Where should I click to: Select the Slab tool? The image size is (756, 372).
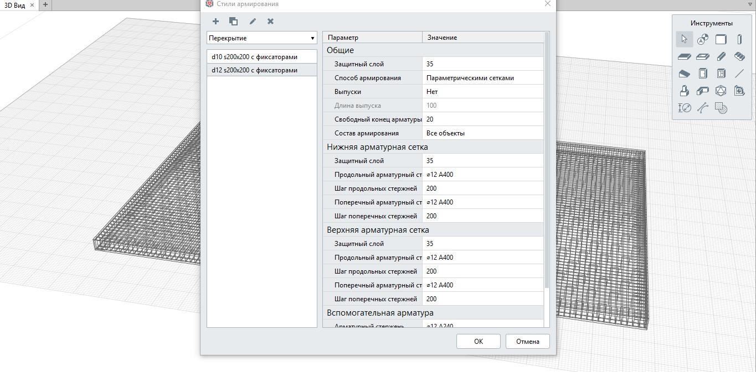point(685,56)
